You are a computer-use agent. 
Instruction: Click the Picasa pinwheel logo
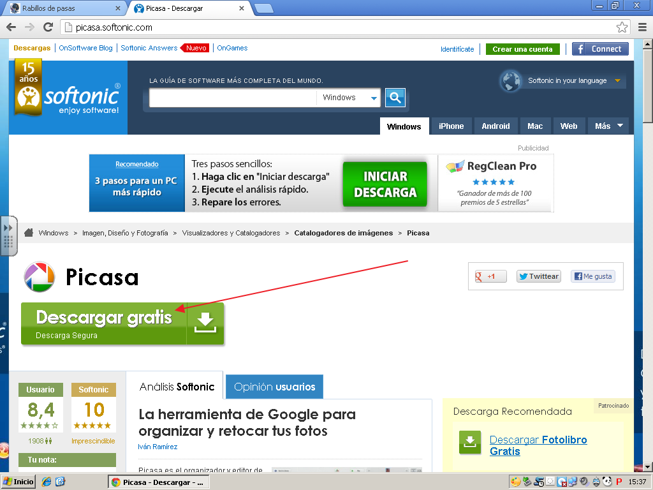coord(39,277)
